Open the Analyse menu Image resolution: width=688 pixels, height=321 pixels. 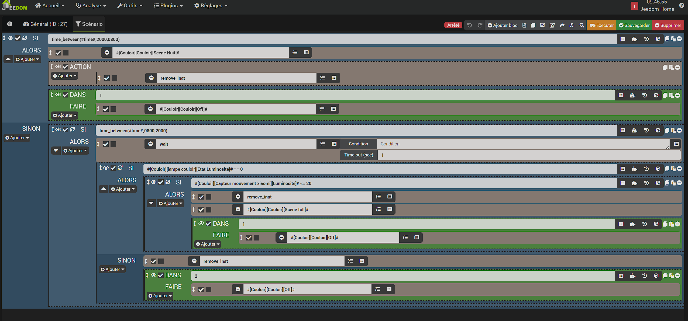91,5
